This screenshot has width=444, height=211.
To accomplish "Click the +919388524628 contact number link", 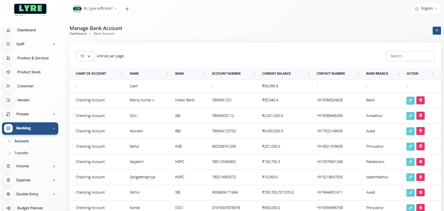I will coord(329,100).
